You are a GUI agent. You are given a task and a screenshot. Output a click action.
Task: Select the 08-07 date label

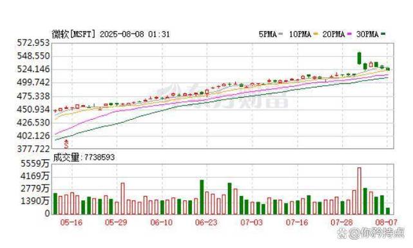386,222
